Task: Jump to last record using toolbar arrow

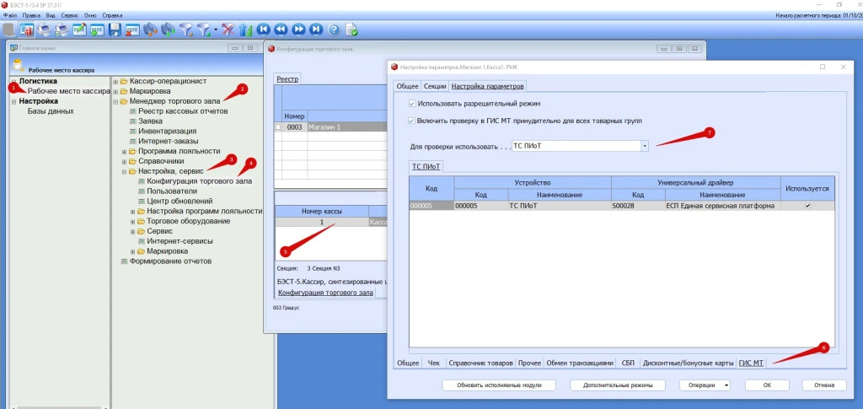Action: point(316,30)
